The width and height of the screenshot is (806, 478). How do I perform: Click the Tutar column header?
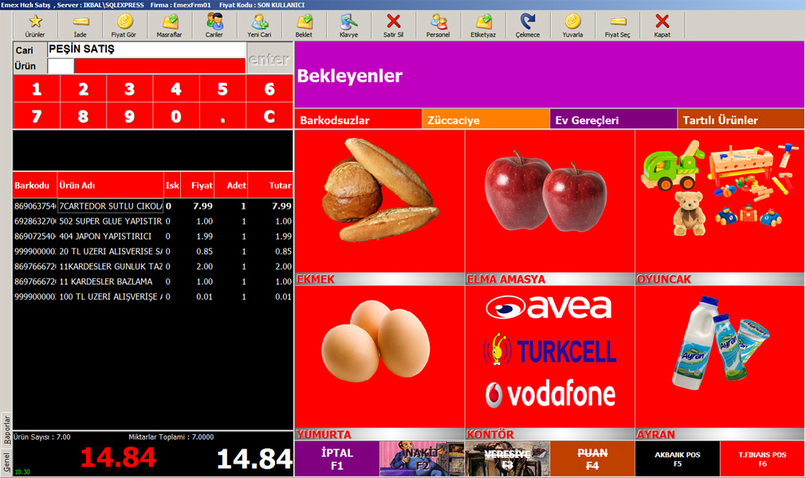tap(270, 186)
